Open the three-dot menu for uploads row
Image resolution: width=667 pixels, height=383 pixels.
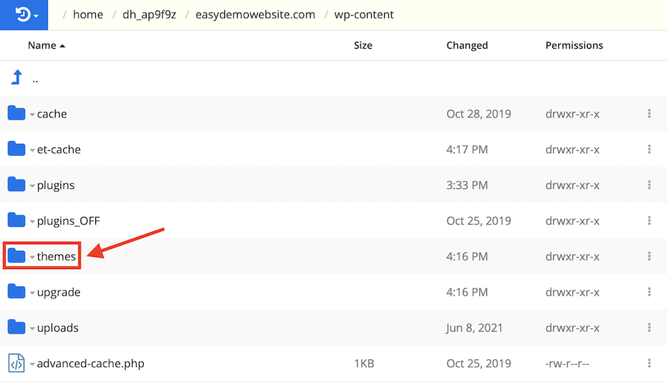pos(649,328)
